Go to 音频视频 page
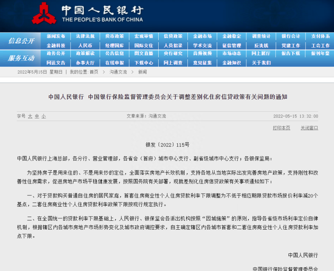The width and height of the screenshot is (334, 271). [202, 54]
